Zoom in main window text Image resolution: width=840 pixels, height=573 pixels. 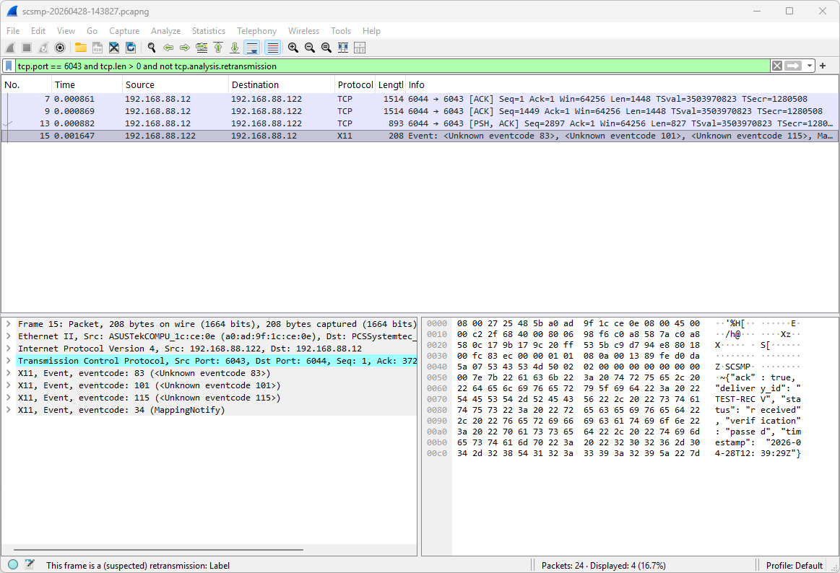[293, 48]
